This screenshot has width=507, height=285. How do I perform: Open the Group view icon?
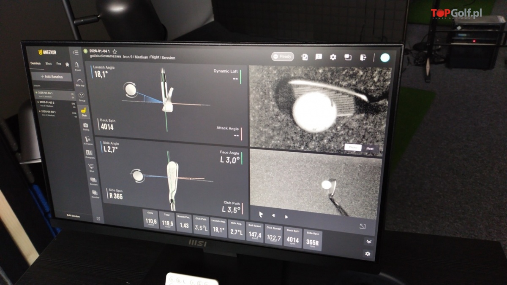click(x=82, y=96)
